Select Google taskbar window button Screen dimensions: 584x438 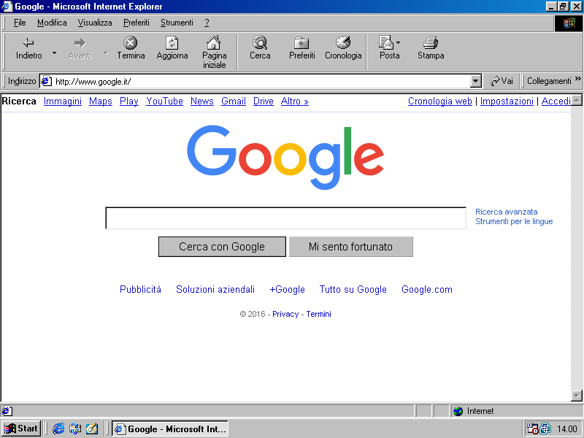170,429
